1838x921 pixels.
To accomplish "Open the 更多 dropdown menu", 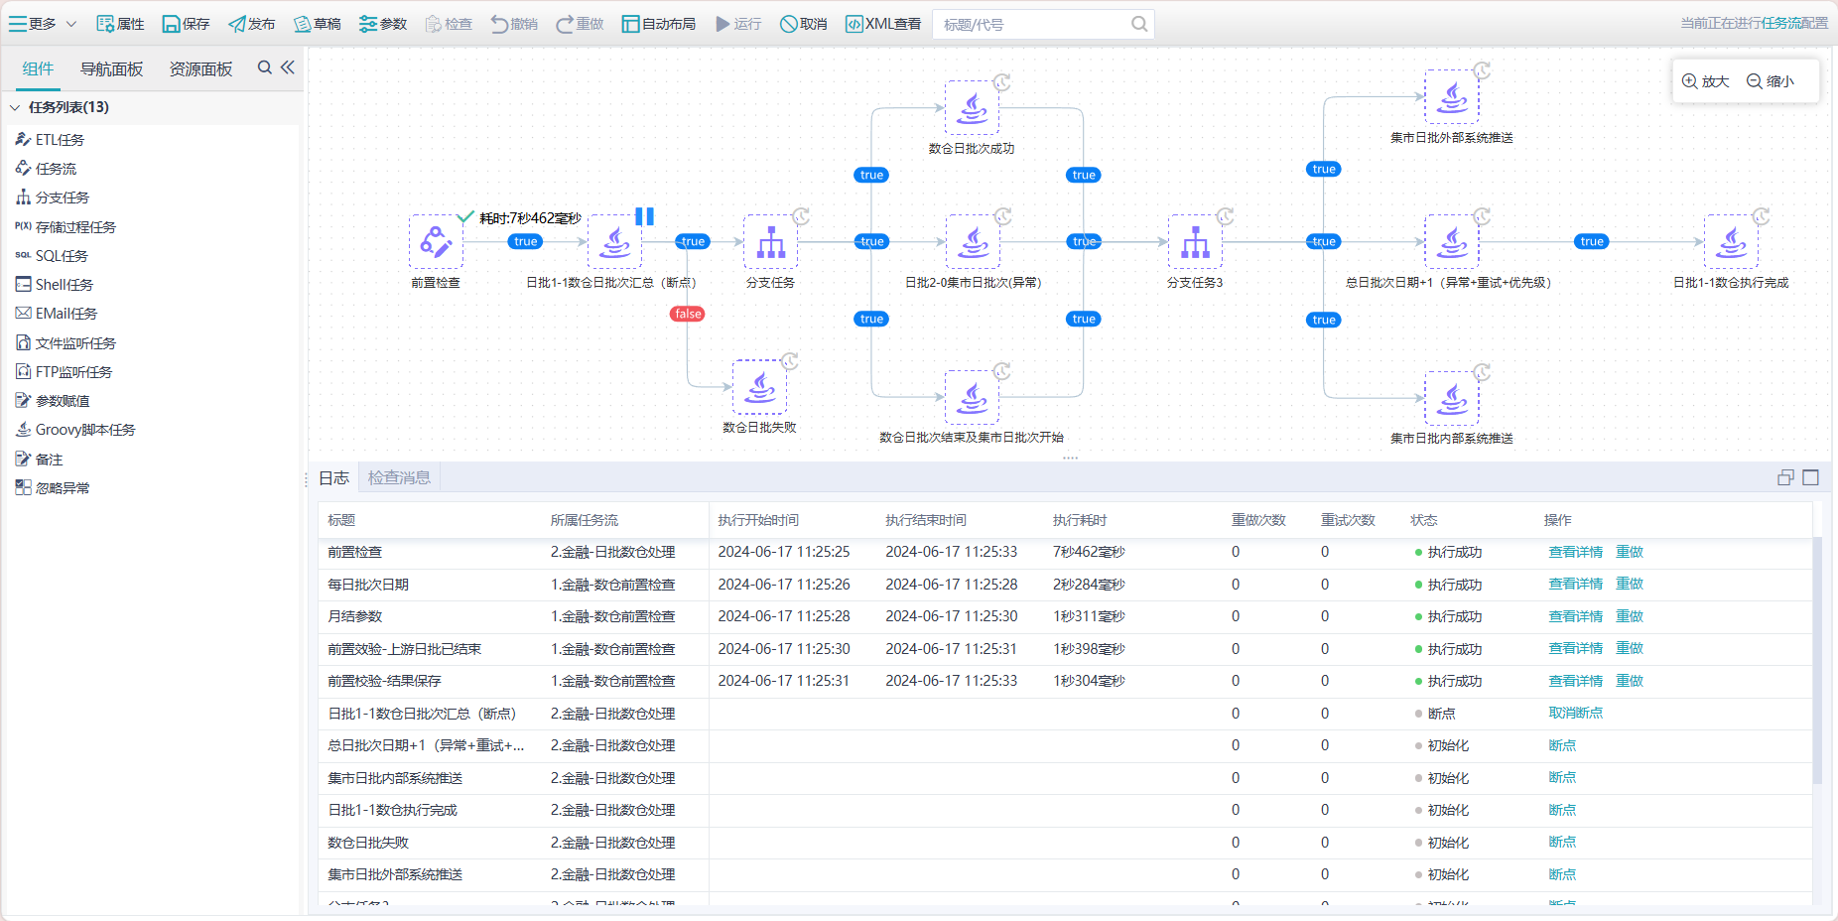I will pos(43,24).
